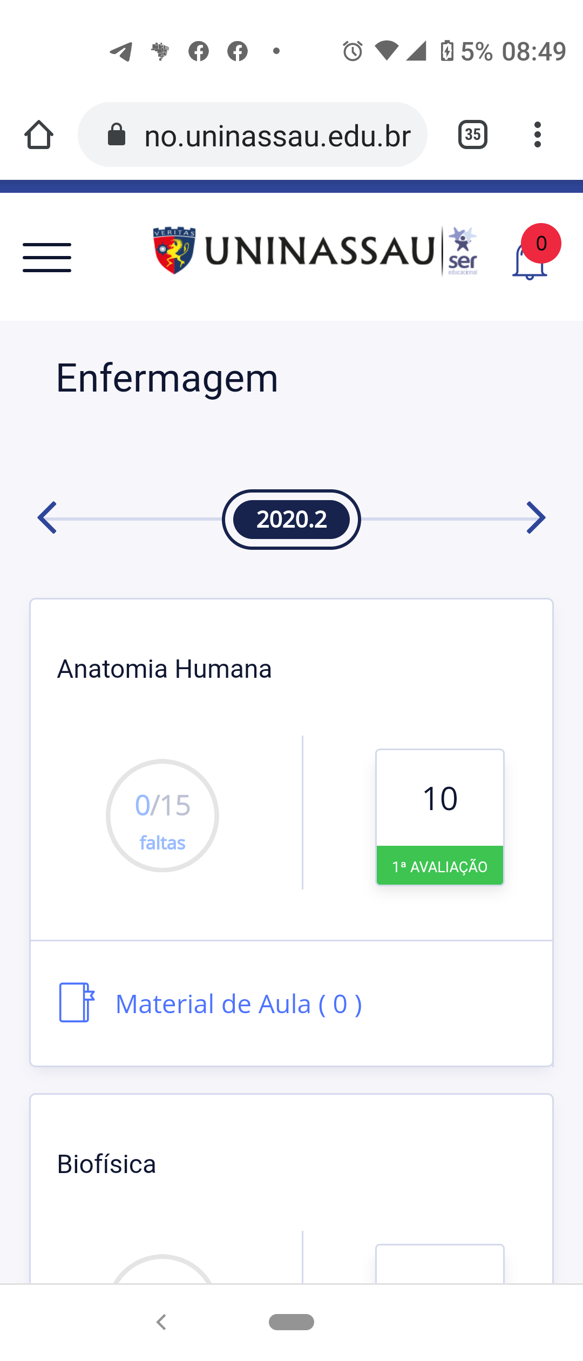This screenshot has height=1361, width=583.
Task: Tap the notification bell icon
Action: pos(530,261)
